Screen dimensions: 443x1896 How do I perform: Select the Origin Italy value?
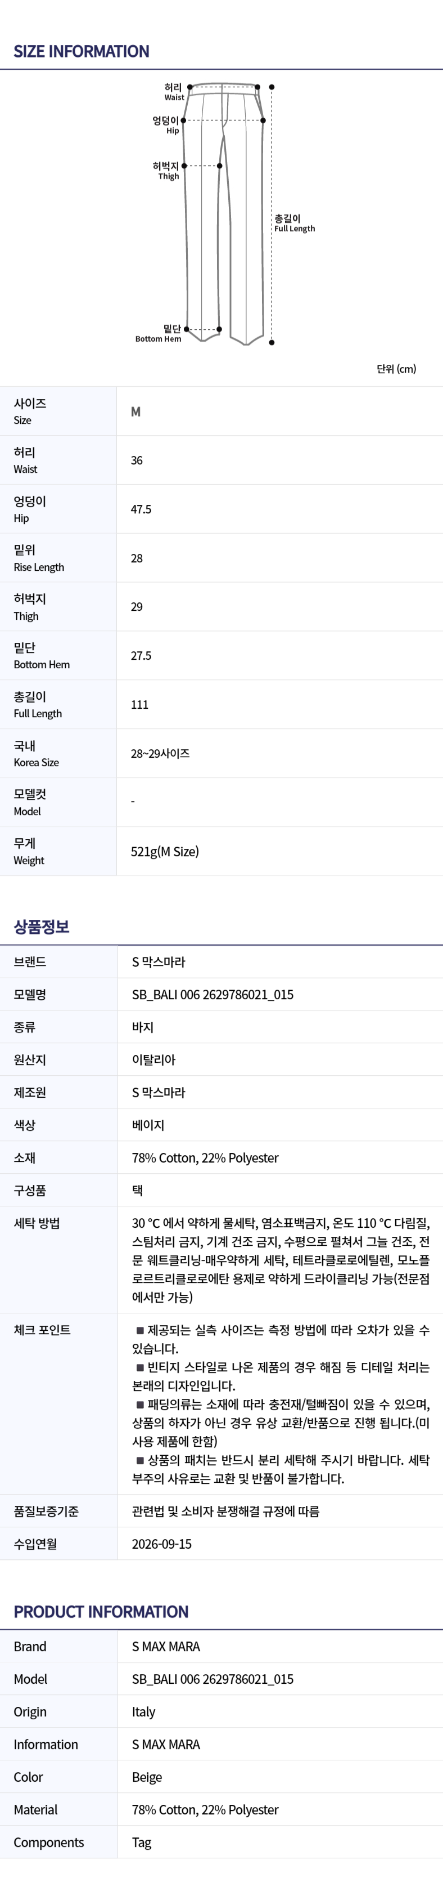point(143,1712)
